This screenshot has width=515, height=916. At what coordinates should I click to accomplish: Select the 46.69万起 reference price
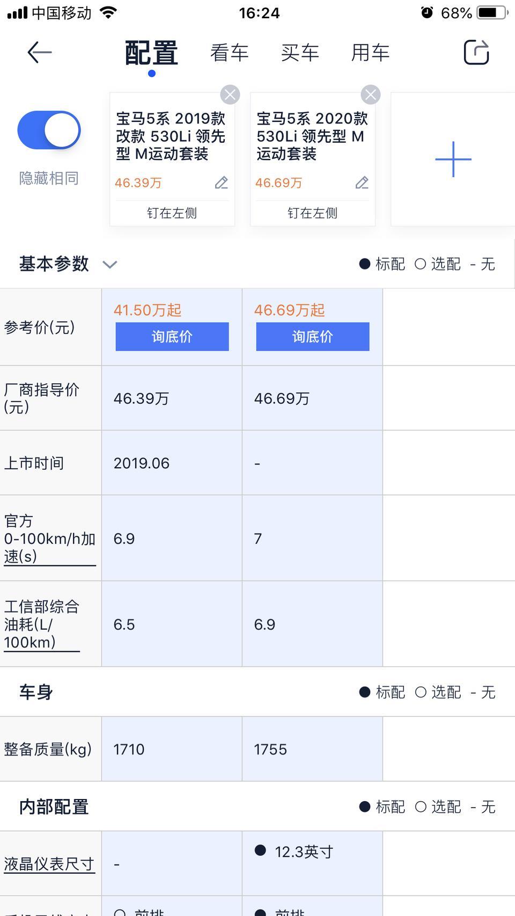pyautogui.click(x=289, y=310)
